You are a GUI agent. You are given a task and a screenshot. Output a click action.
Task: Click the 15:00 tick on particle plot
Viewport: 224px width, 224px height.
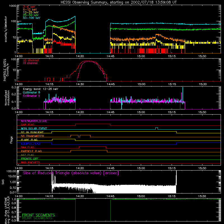[141, 84]
